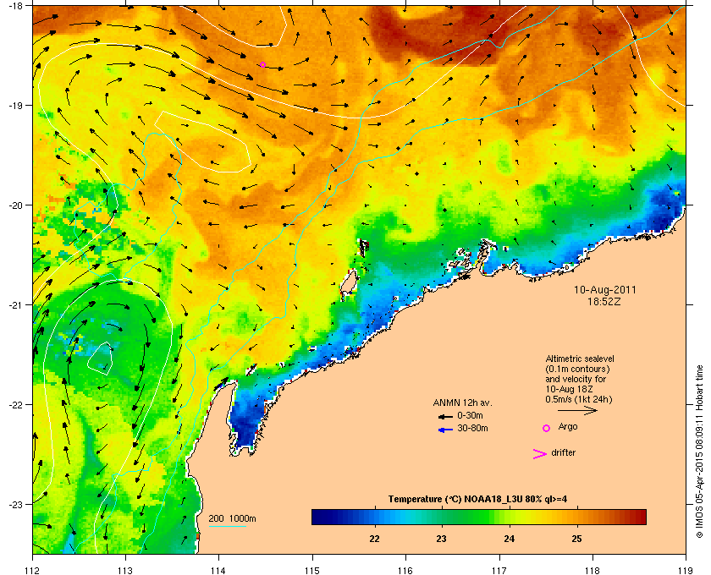Click the longitude axis label 113
This screenshot has height=575, width=711.
(125, 570)
